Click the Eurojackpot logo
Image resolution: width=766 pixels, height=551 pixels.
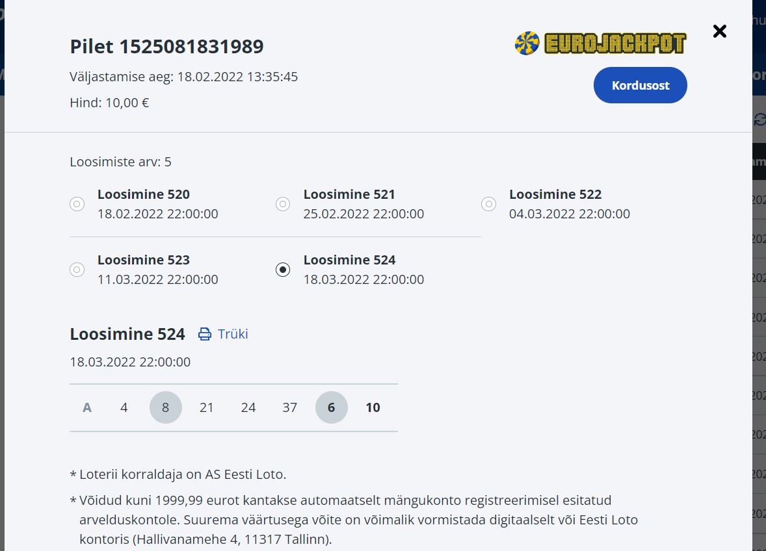point(600,44)
